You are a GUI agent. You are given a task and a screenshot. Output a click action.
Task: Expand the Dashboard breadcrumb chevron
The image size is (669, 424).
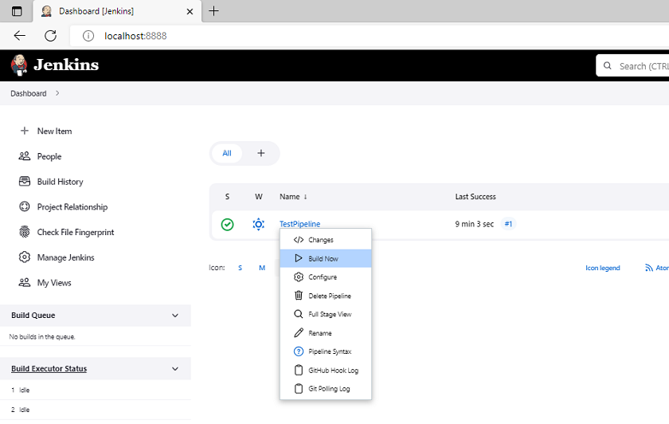click(57, 93)
